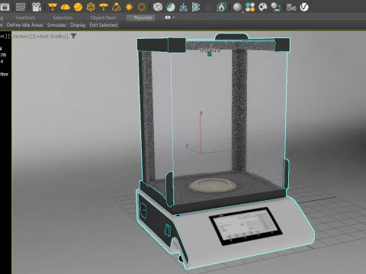366x274 pixels.
Task: Open the Simulate panel
Action: tap(56, 25)
